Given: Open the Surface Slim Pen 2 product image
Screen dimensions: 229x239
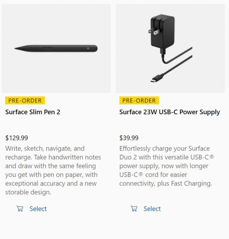Looking at the screenshot, I should pos(56,48).
